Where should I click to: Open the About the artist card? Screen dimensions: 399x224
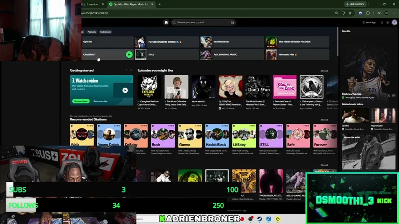point(368,152)
